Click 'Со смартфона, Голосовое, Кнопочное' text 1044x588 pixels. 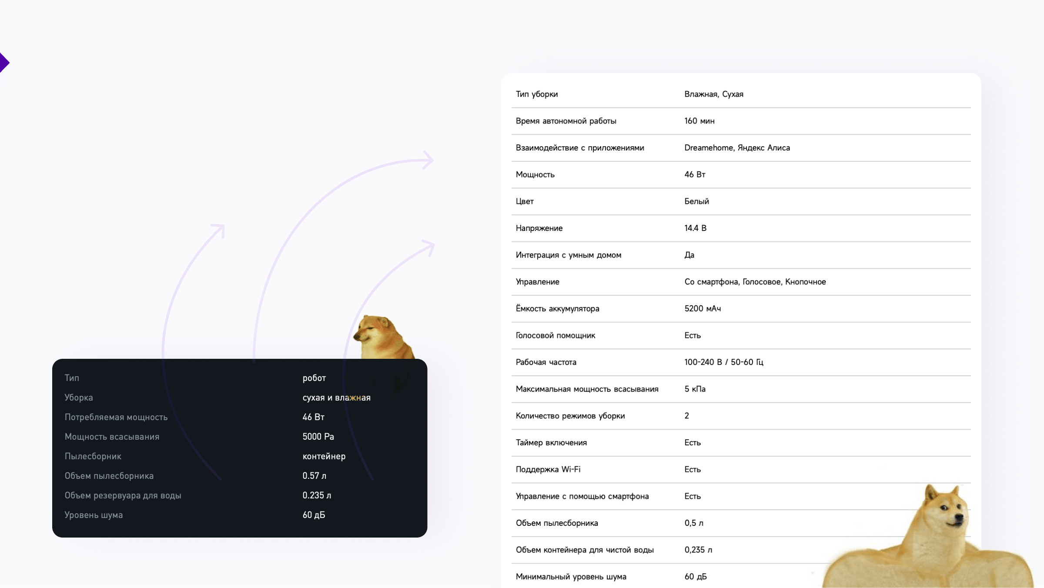[755, 282]
